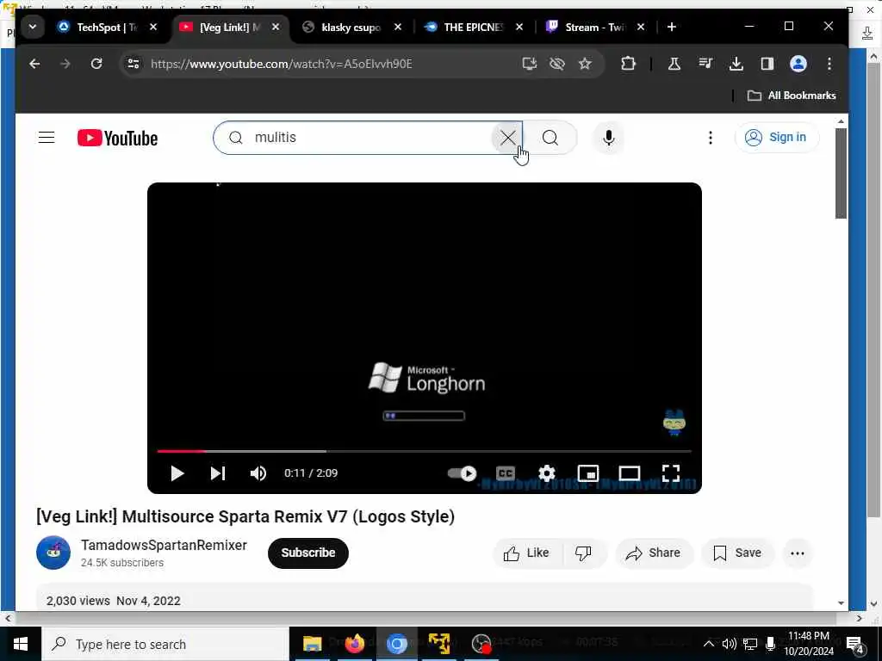Switch to the Stream - Twitch tab
Screen dimensions: 882x661
click(594, 27)
